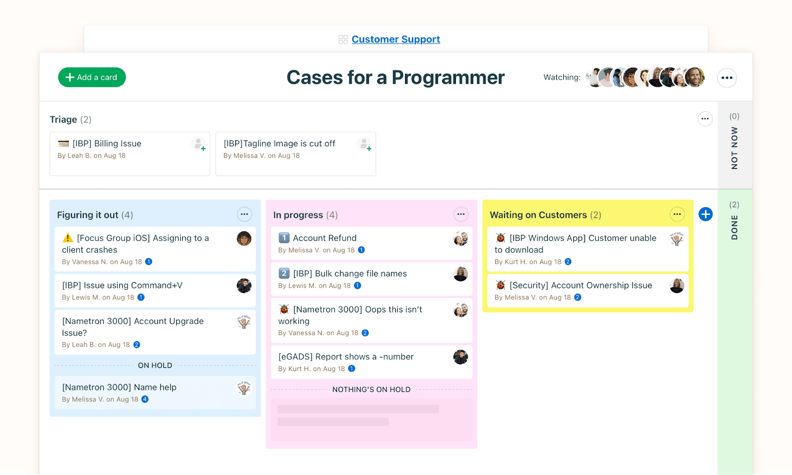Click the Figuring it out column title
The width and height of the screenshot is (792, 475).
pyautogui.click(x=88, y=215)
